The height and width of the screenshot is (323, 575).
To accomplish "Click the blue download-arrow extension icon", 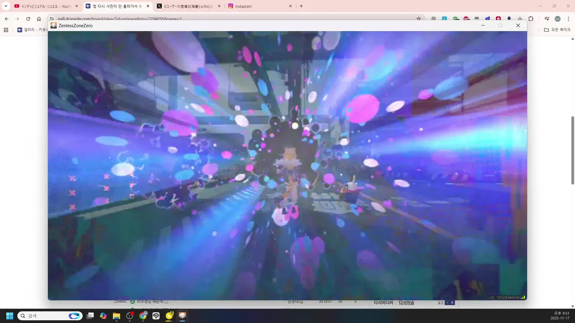I will (x=509, y=19).
